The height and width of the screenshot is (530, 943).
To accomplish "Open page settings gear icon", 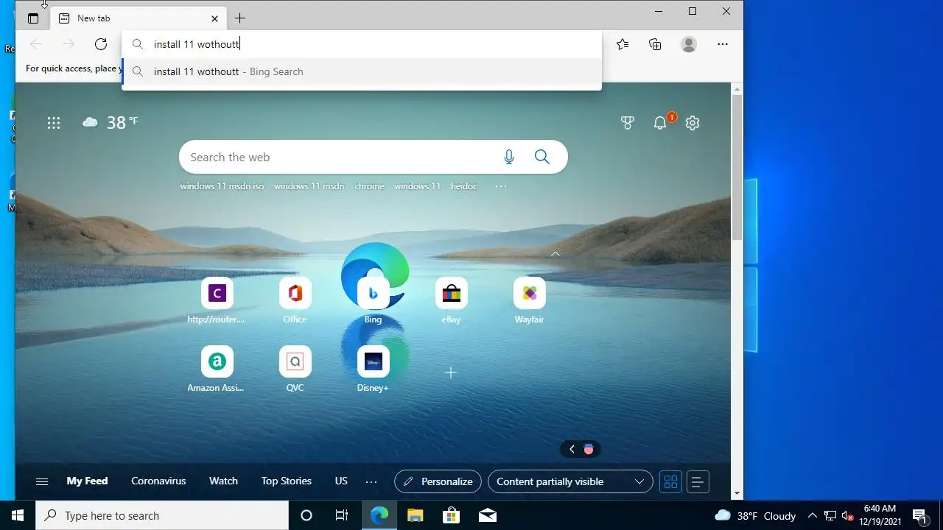I will click(x=693, y=123).
